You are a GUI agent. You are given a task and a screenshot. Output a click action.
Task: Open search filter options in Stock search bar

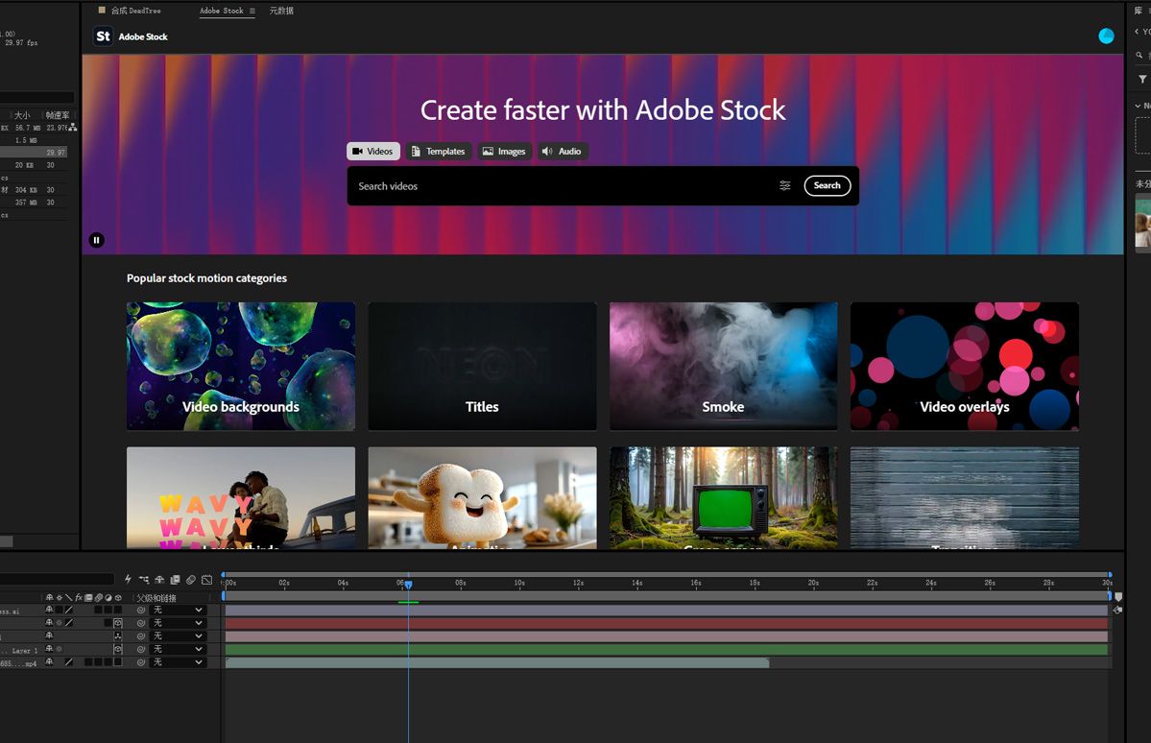tap(784, 186)
